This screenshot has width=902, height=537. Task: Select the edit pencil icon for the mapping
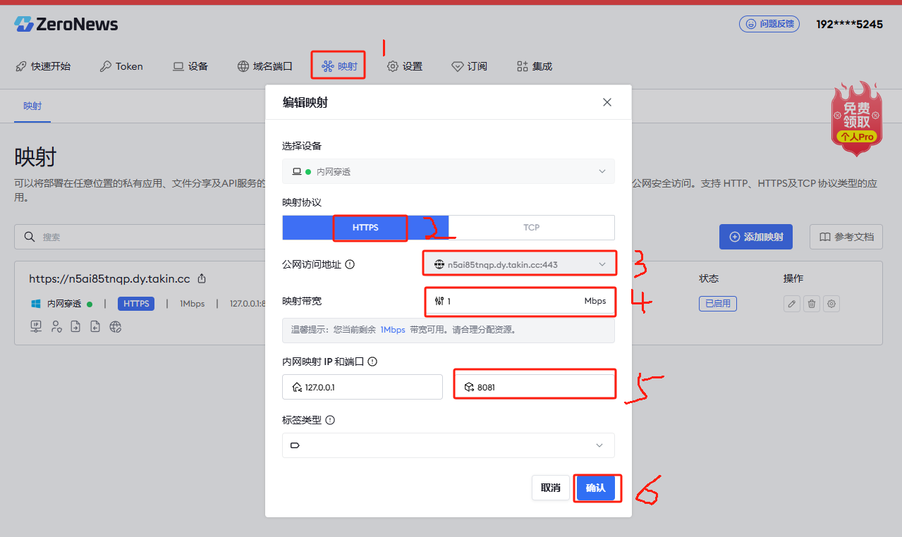tap(791, 304)
